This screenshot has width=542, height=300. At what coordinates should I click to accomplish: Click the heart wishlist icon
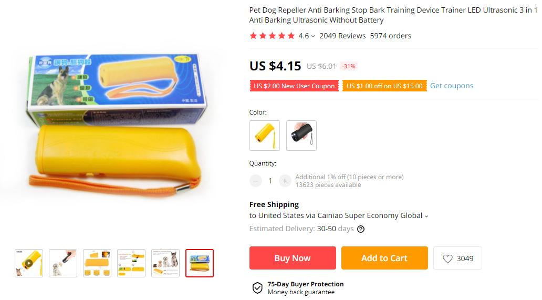pyautogui.click(x=447, y=258)
